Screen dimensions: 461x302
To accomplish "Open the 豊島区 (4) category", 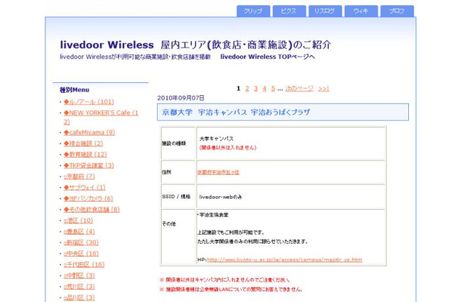I will tap(79, 232).
